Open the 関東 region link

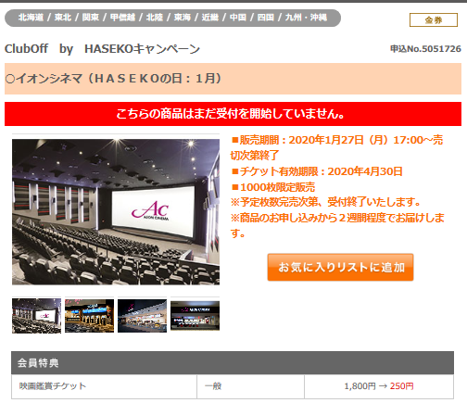91,18
